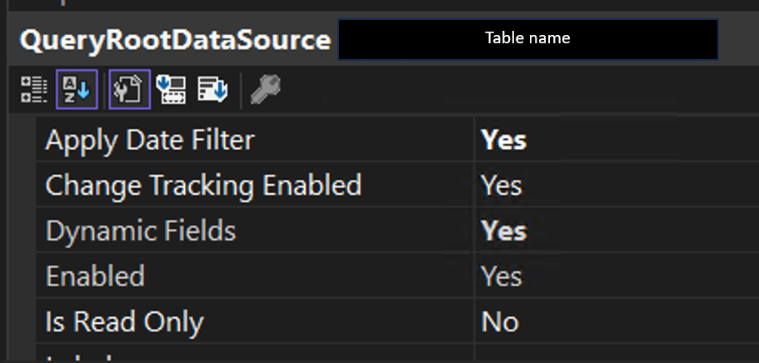
Task: Select the Change Tracking Enabled property
Action: point(203,185)
